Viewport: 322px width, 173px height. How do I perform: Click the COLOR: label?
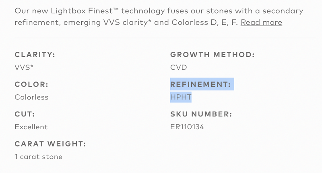[31, 84]
